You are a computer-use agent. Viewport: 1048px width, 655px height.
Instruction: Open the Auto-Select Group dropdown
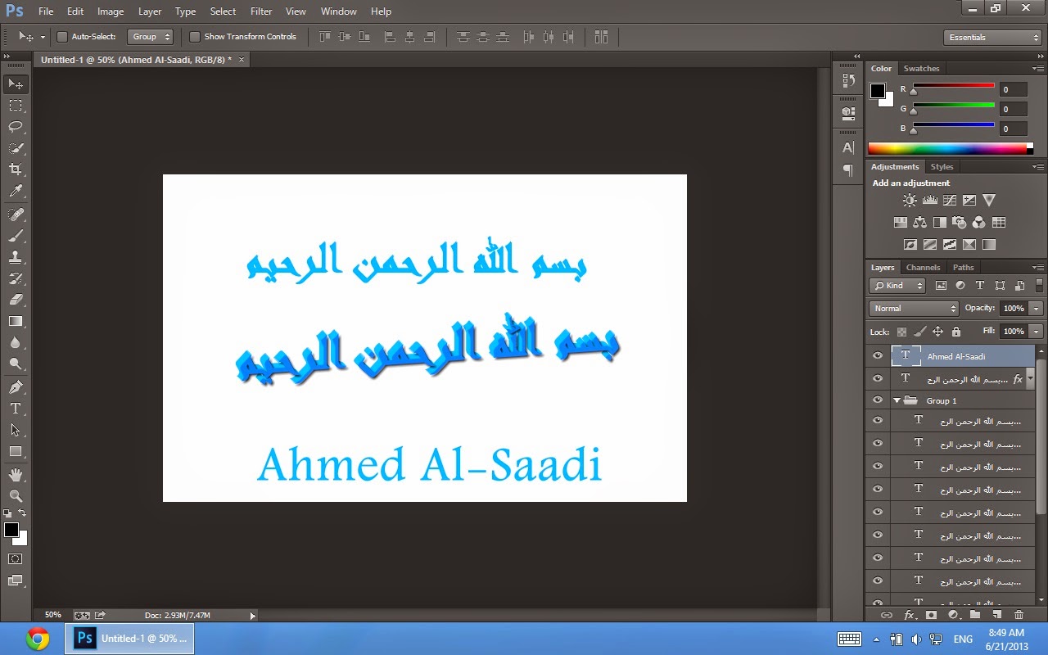pyautogui.click(x=151, y=37)
